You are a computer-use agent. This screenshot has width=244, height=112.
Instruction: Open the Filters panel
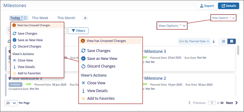pos(78,31)
